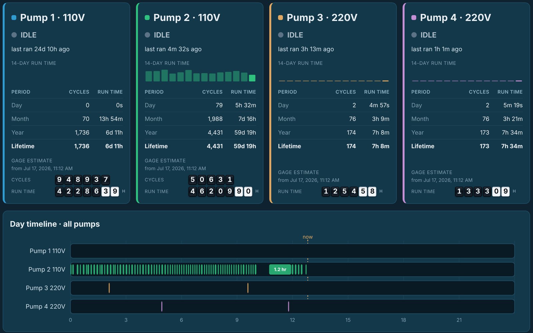Click Pump 1 cycles odometer 948937
This screenshot has height=333, width=533.
(x=82, y=180)
